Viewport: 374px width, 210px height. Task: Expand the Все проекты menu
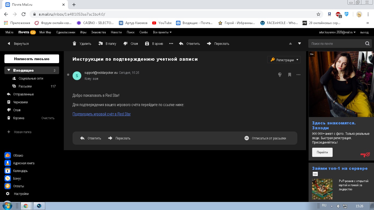point(162,32)
